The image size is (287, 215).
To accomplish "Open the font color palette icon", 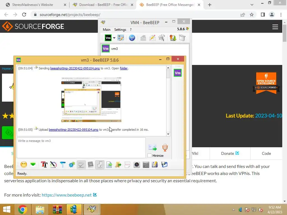I will click(54, 165).
